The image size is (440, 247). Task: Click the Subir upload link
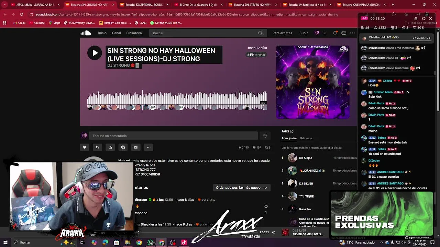point(304,33)
